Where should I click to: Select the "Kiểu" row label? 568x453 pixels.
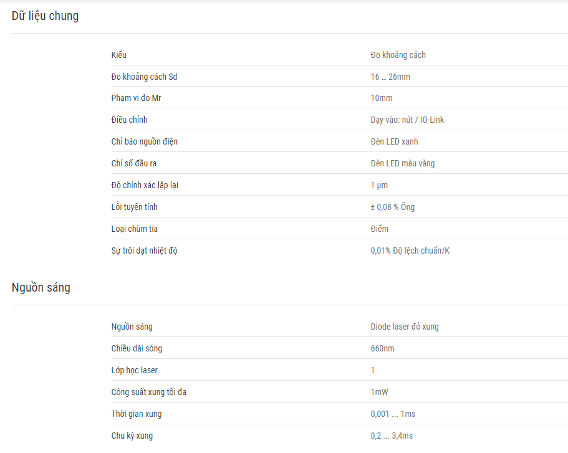(119, 55)
